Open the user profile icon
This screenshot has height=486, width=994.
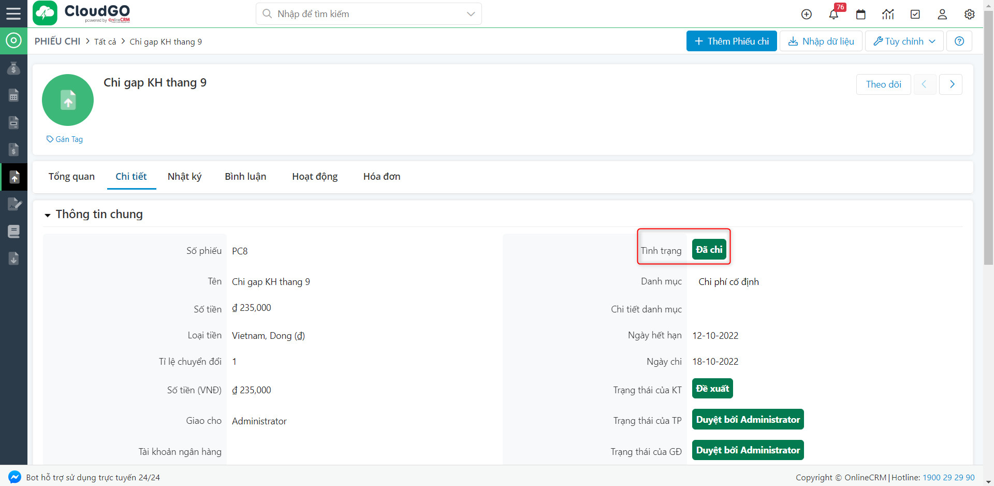click(942, 14)
